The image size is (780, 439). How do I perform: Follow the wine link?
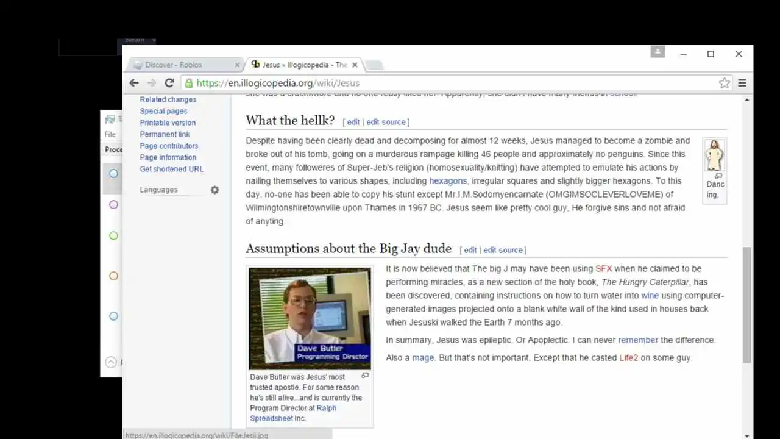(x=650, y=296)
